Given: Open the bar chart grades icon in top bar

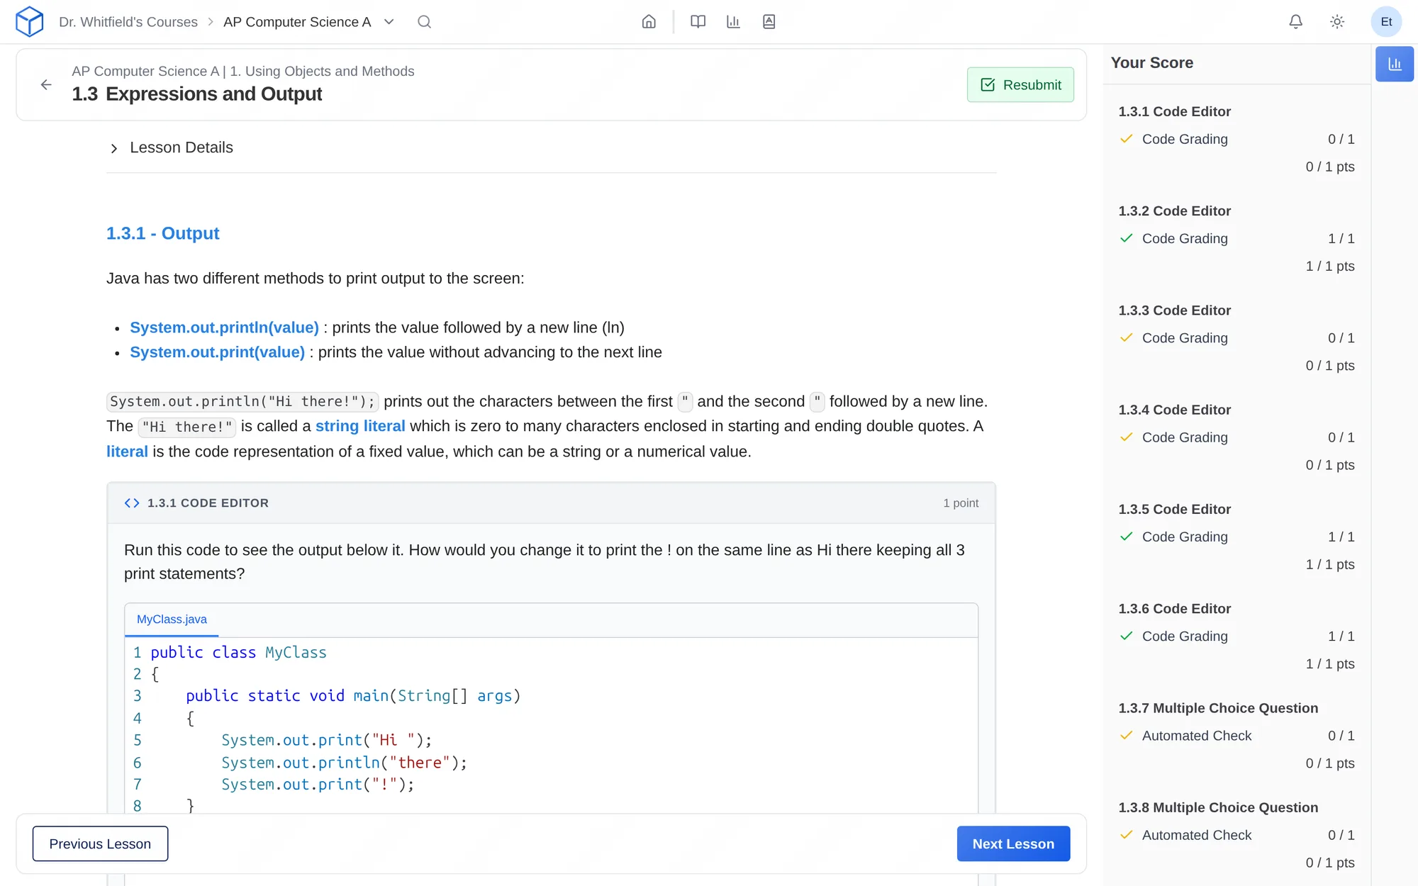Looking at the screenshot, I should pos(733,22).
